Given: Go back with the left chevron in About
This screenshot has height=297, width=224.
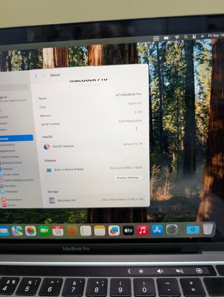Looking at the screenshot, I should (x=36, y=76).
